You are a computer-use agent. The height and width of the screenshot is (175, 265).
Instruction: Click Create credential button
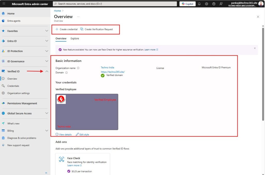coord(67,29)
